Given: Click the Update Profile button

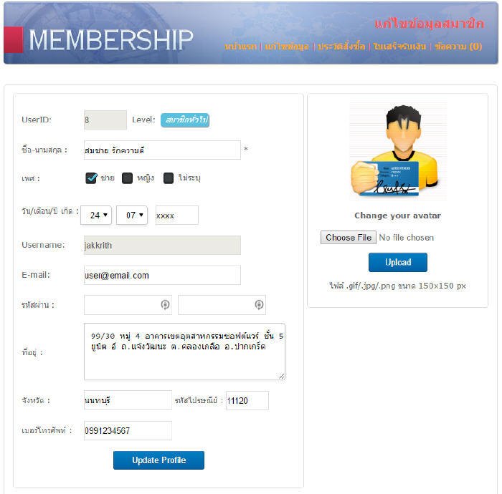Looking at the screenshot, I should tap(158, 460).
